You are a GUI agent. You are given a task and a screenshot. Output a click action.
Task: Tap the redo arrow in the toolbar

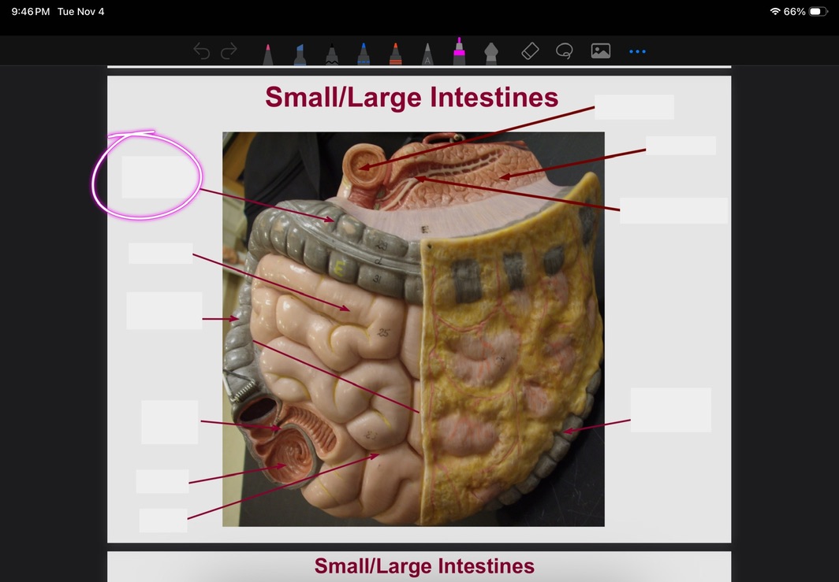(229, 52)
